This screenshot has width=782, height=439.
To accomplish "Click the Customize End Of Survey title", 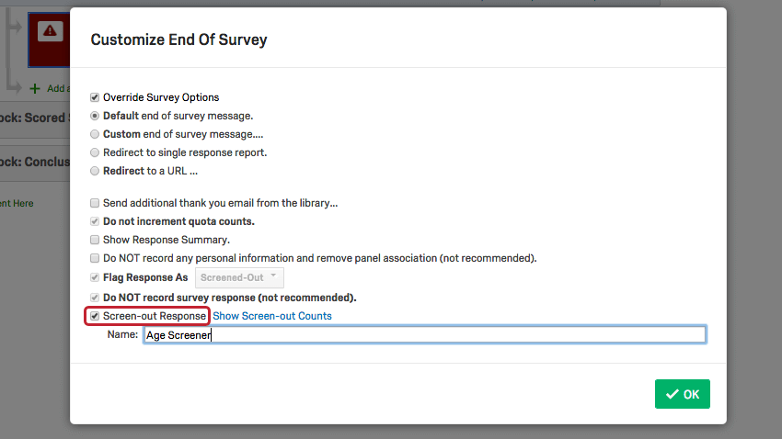I will coord(178,39).
